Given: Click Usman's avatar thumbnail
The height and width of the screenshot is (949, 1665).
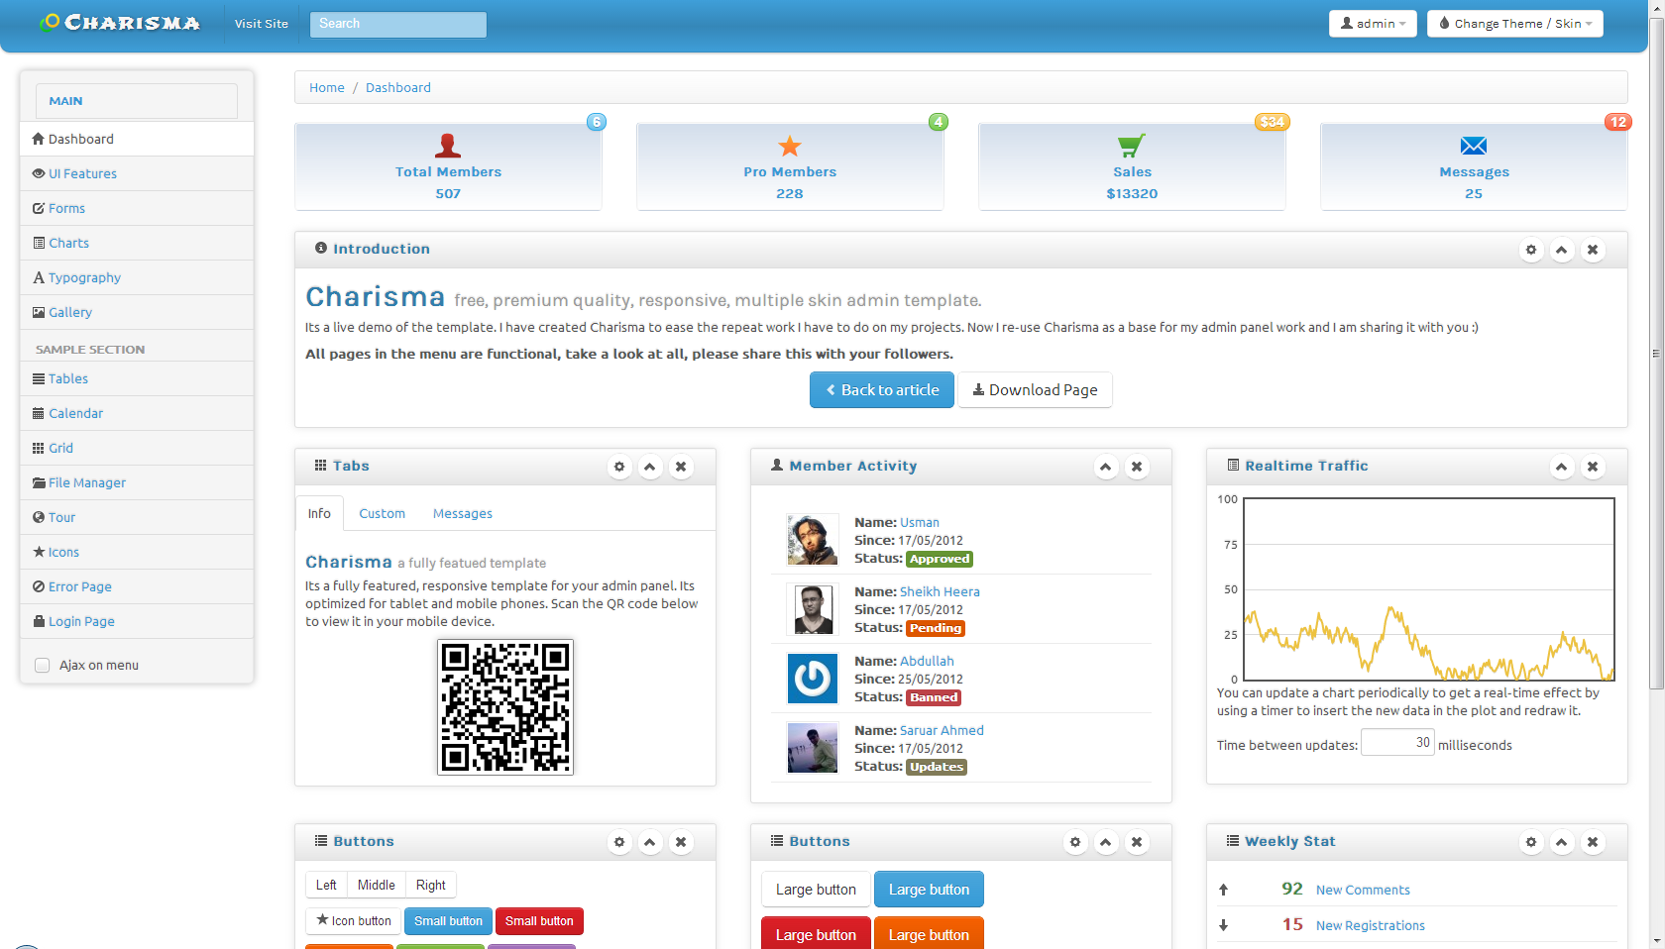Looking at the screenshot, I should tap(813, 540).
